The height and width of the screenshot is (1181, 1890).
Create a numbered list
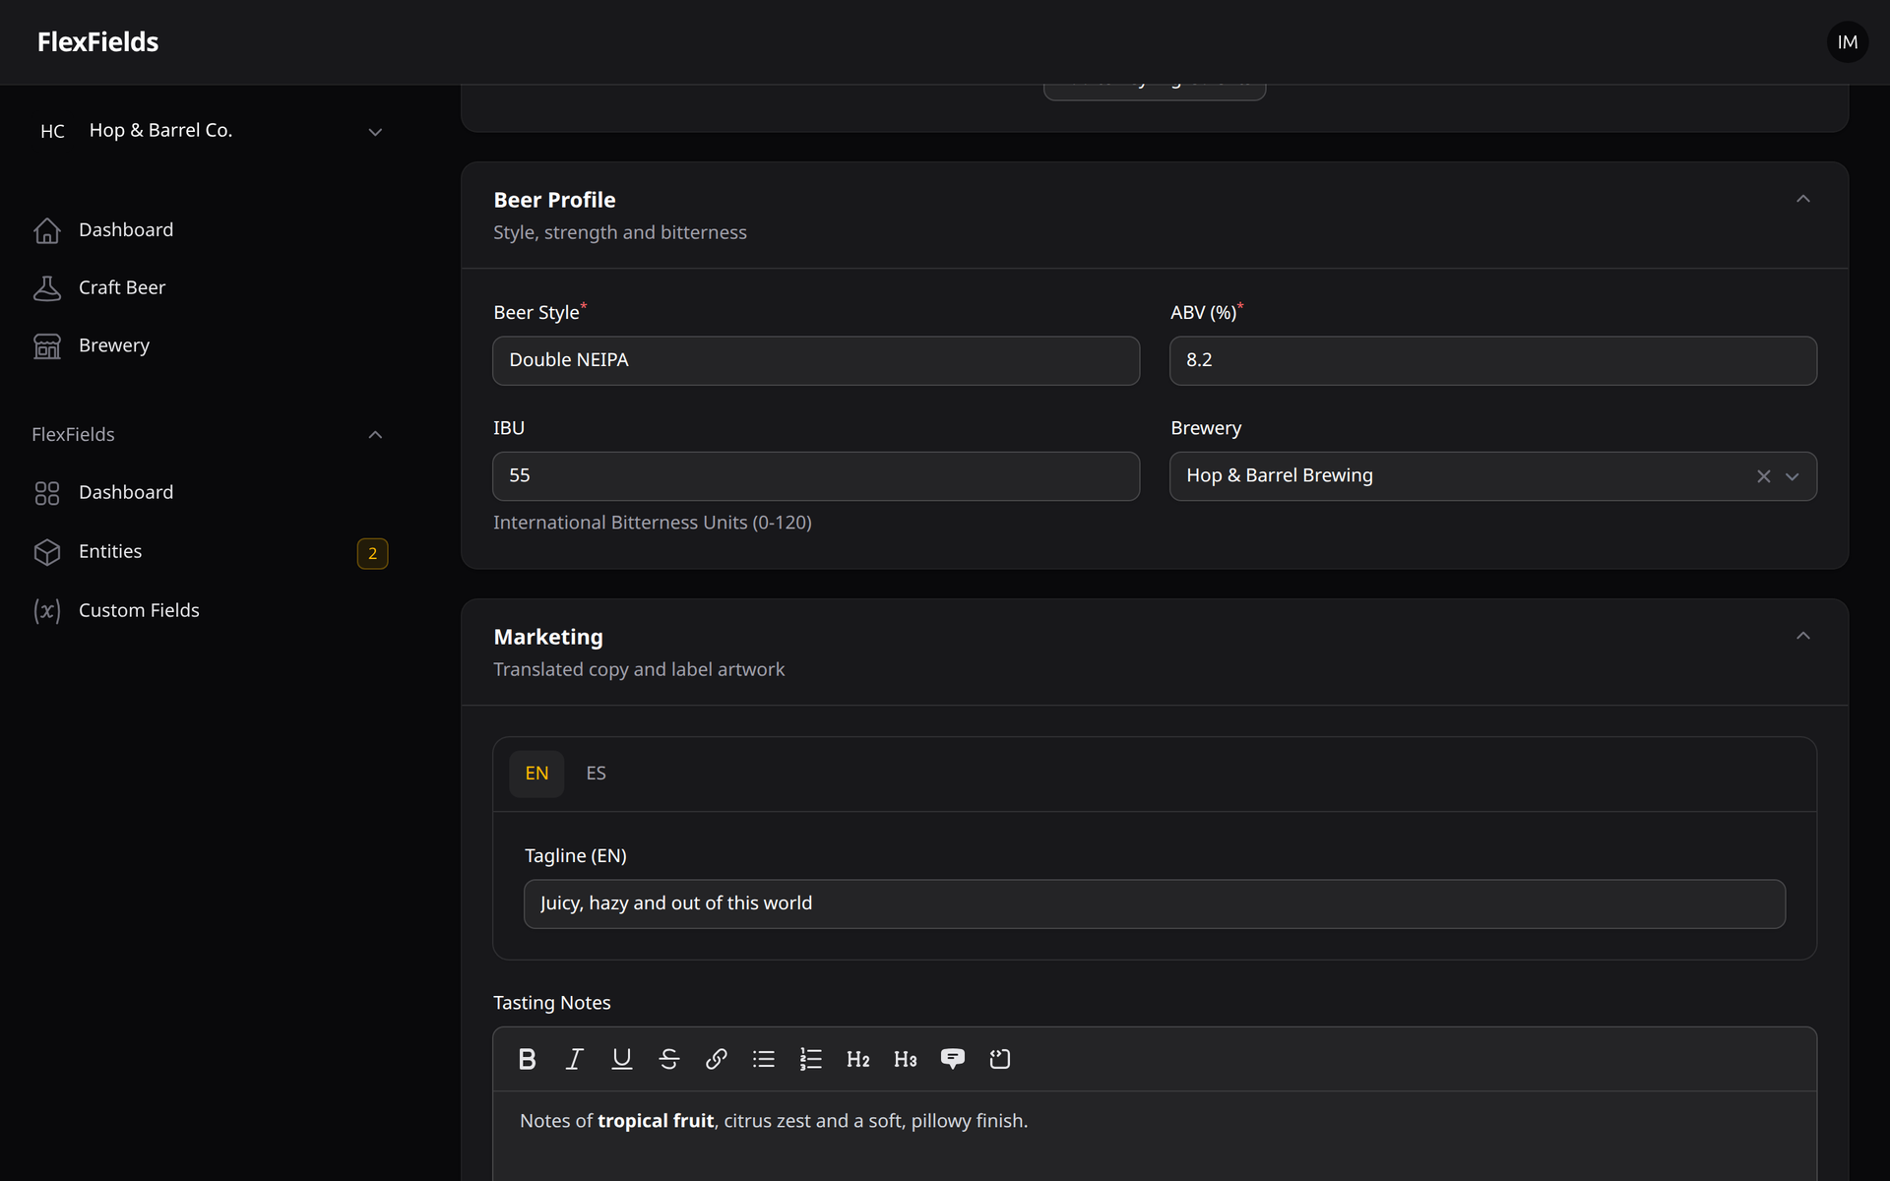(x=810, y=1059)
